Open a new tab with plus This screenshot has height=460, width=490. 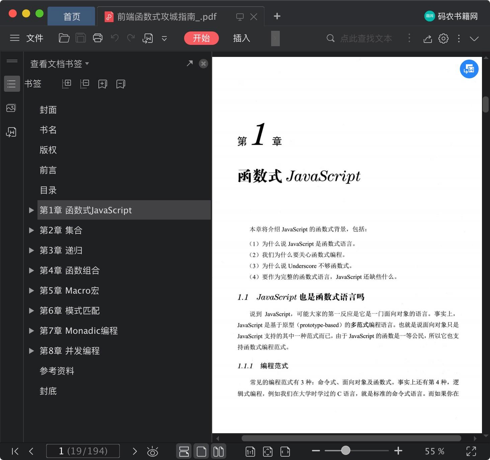277,16
